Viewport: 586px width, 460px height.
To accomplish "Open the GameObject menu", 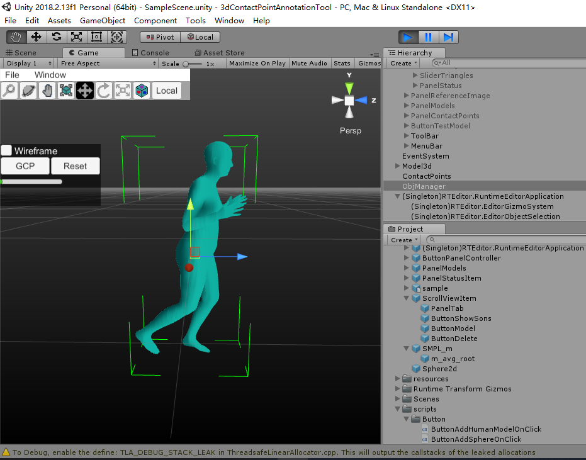I will tap(103, 21).
